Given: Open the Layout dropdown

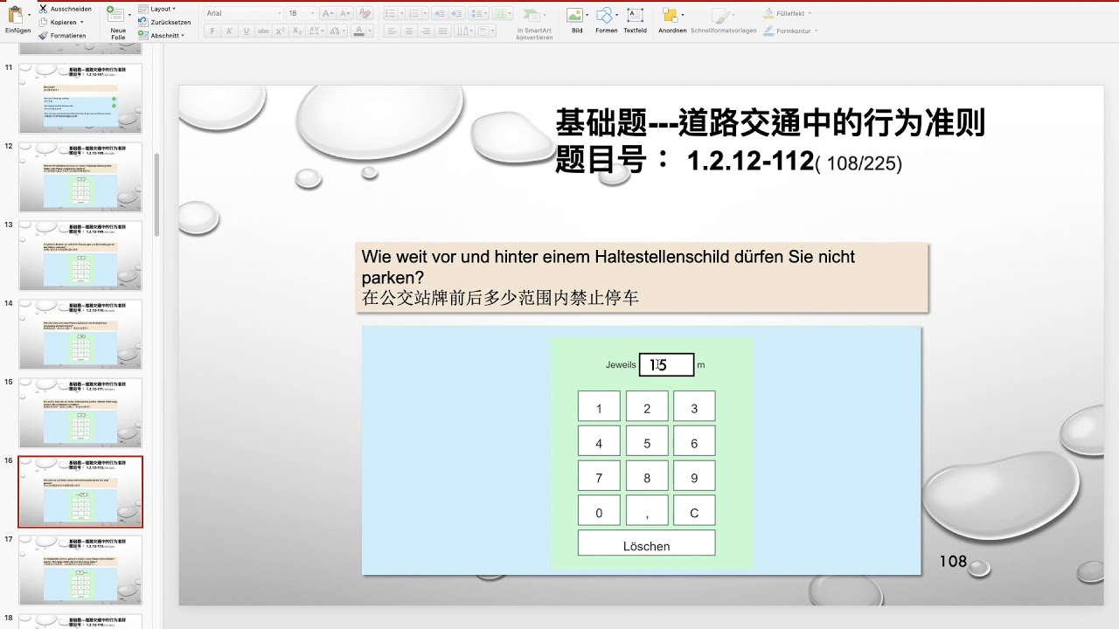Looking at the screenshot, I should pyautogui.click(x=157, y=9).
